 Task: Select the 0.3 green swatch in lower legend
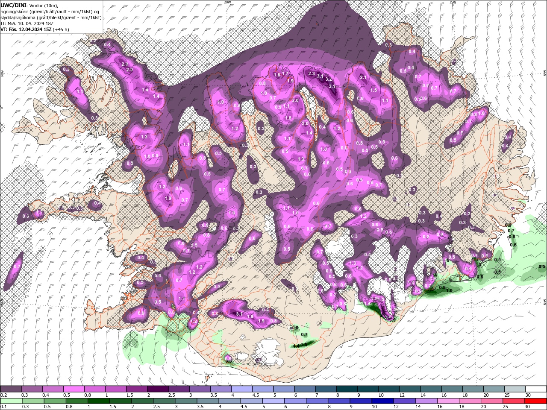[33, 401]
